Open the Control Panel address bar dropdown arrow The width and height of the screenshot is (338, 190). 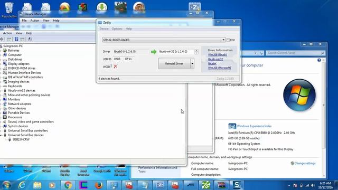[x=256, y=53]
